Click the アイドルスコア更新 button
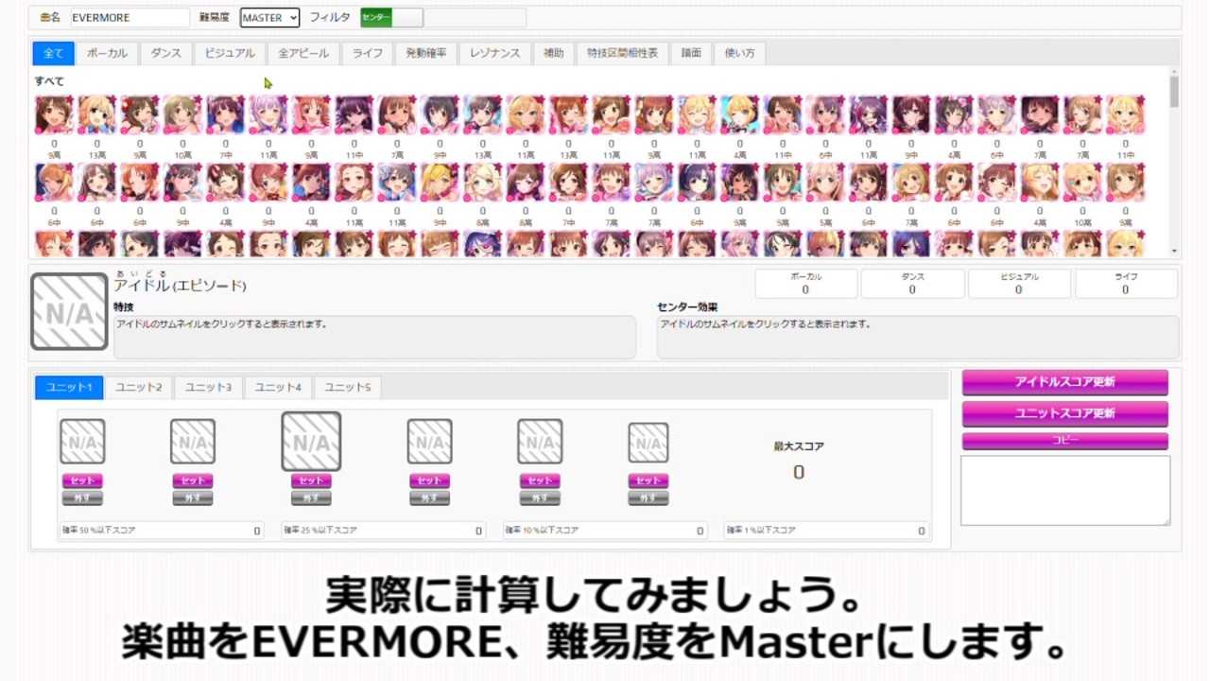This screenshot has width=1210, height=681. point(1065,382)
